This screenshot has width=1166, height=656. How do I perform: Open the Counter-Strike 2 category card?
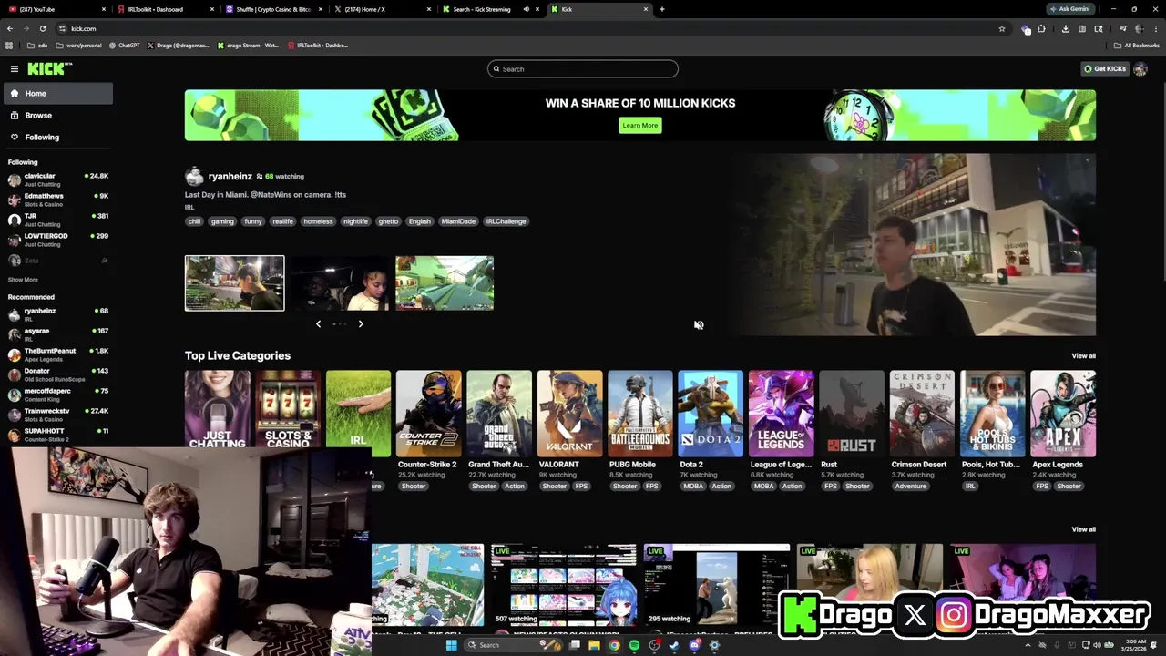coord(428,413)
